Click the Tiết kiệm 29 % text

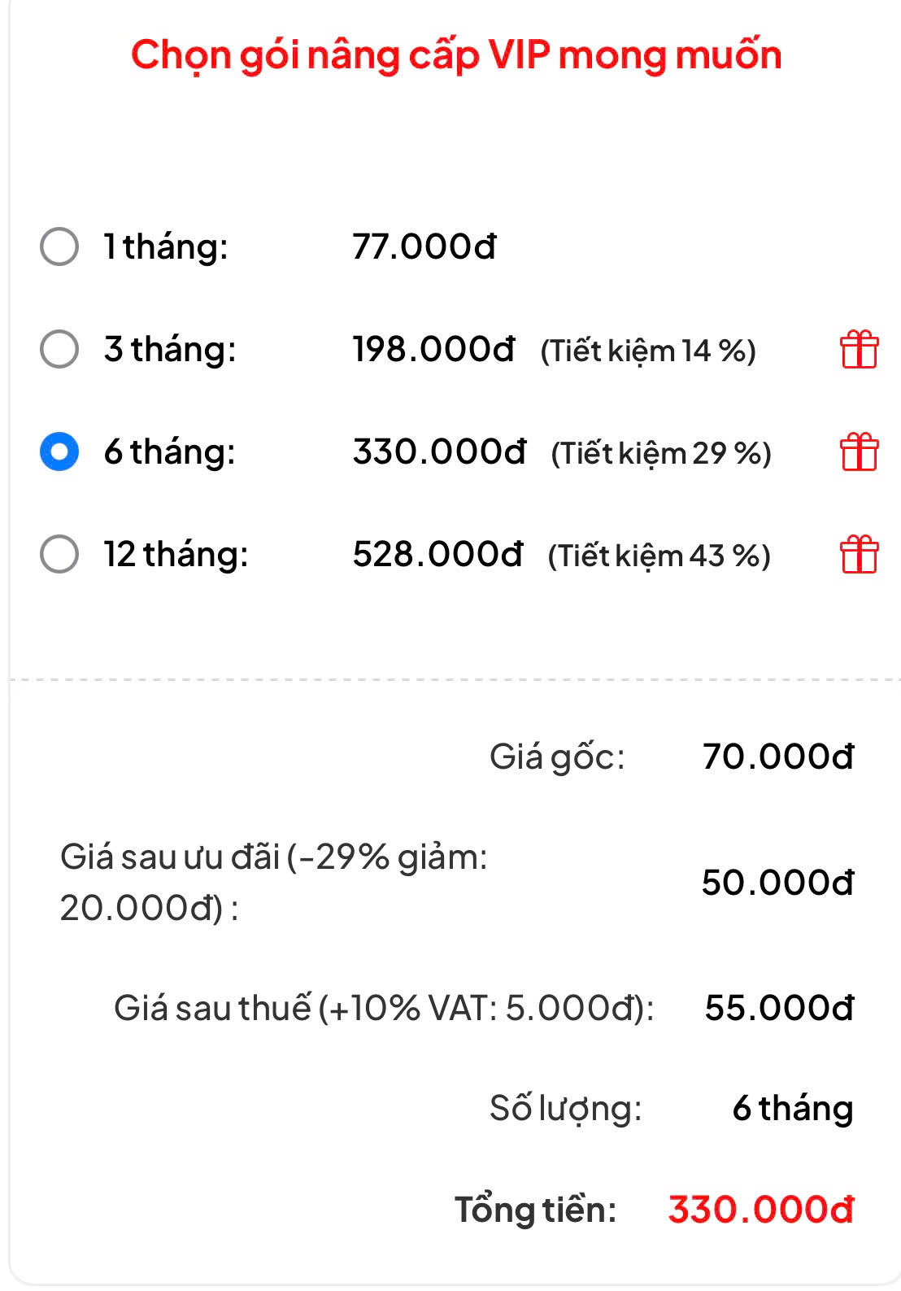pyautogui.click(x=661, y=453)
